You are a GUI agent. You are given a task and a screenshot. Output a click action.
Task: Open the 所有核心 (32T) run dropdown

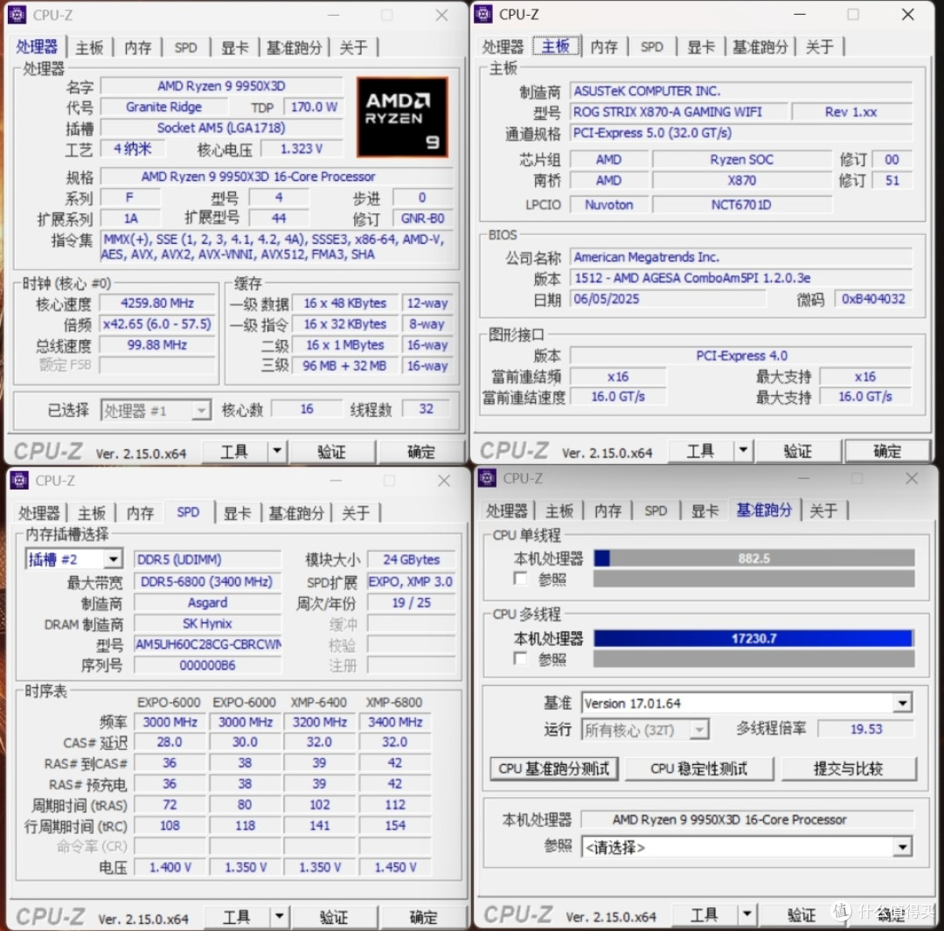point(645,730)
